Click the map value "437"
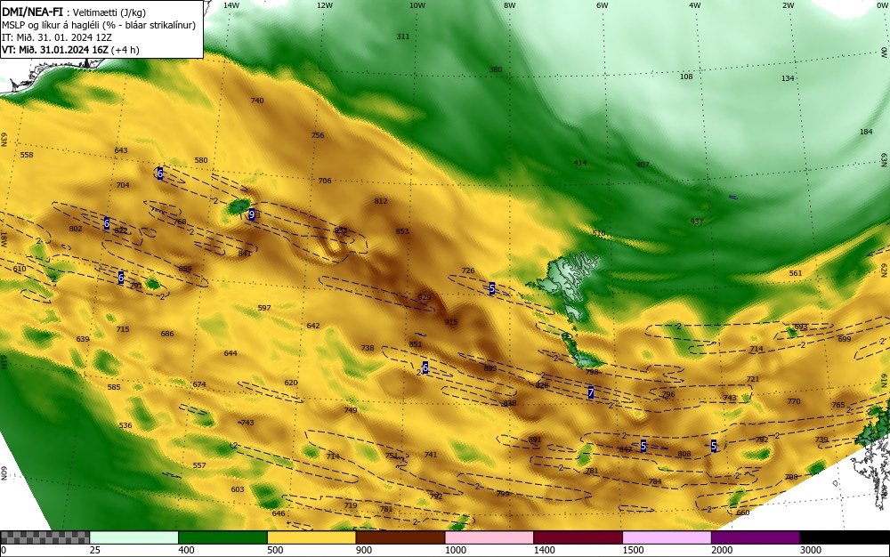 (697, 222)
